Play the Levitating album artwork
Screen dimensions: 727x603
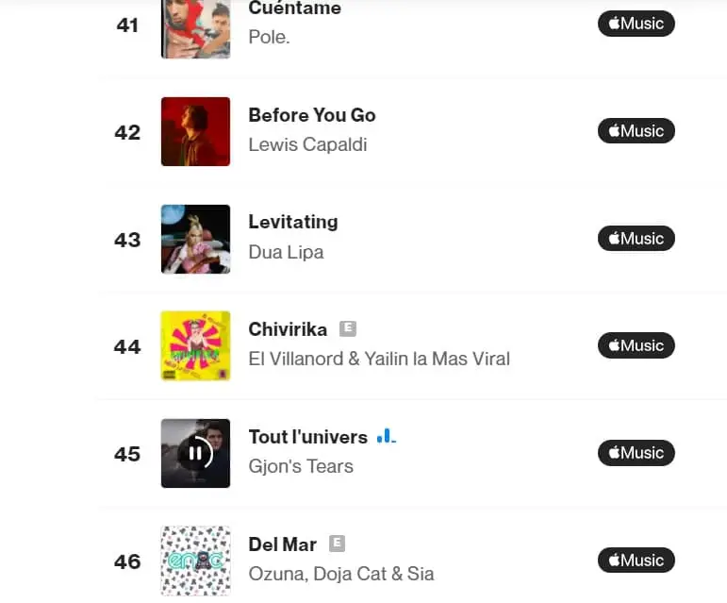(x=195, y=239)
